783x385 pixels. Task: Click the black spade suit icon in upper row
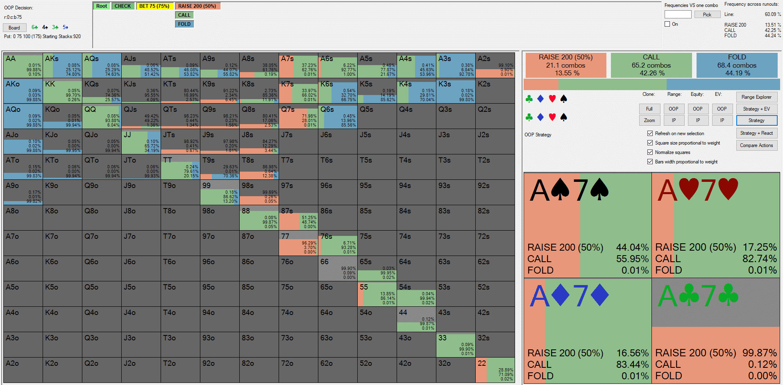563,99
